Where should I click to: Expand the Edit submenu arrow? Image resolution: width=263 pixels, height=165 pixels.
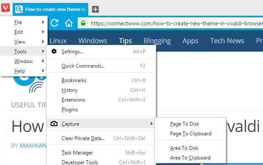(43, 32)
